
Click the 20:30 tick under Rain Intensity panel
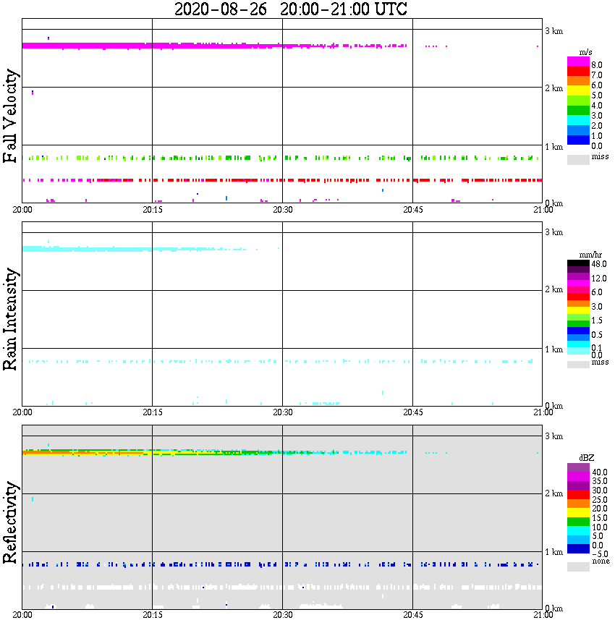pos(283,412)
